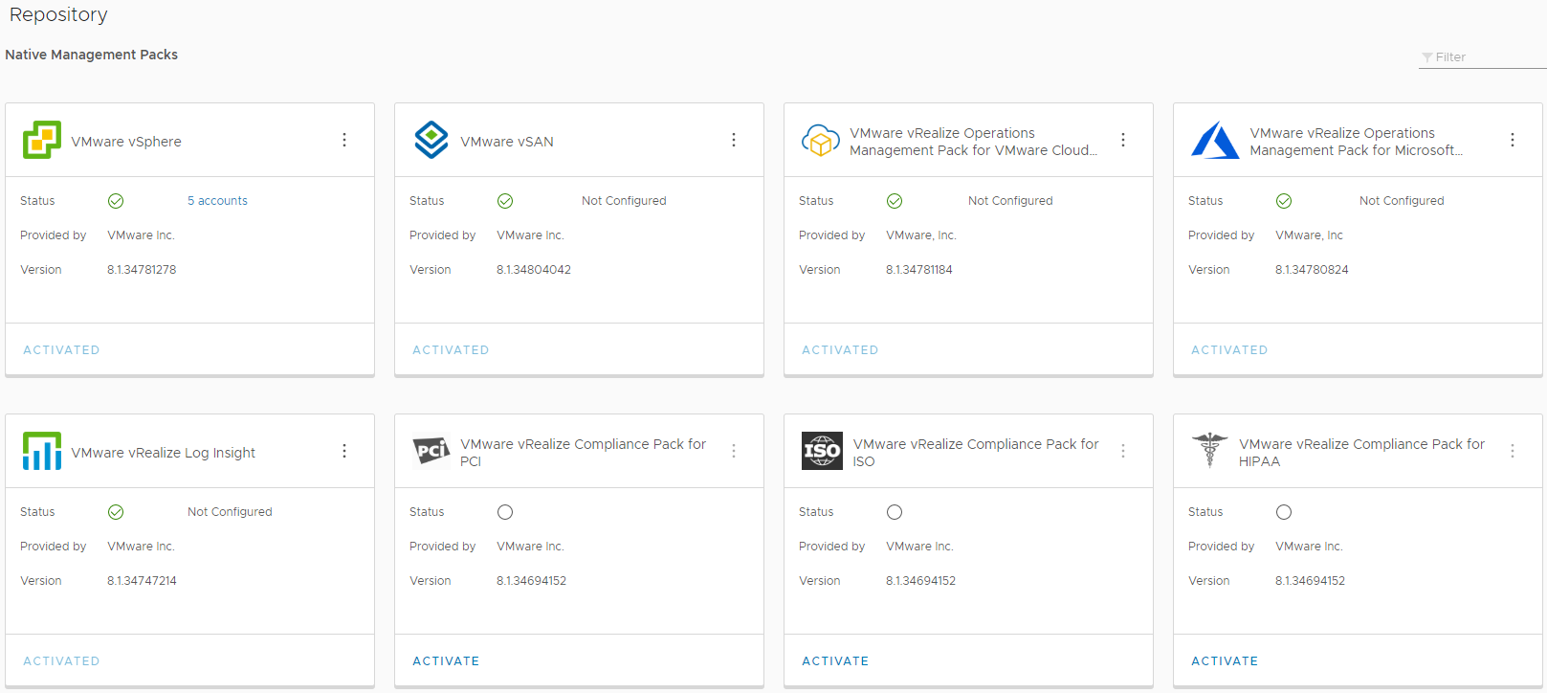This screenshot has width=1547, height=693.
Task: Click vSphere version 8.1.34781278
Action: (x=142, y=270)
